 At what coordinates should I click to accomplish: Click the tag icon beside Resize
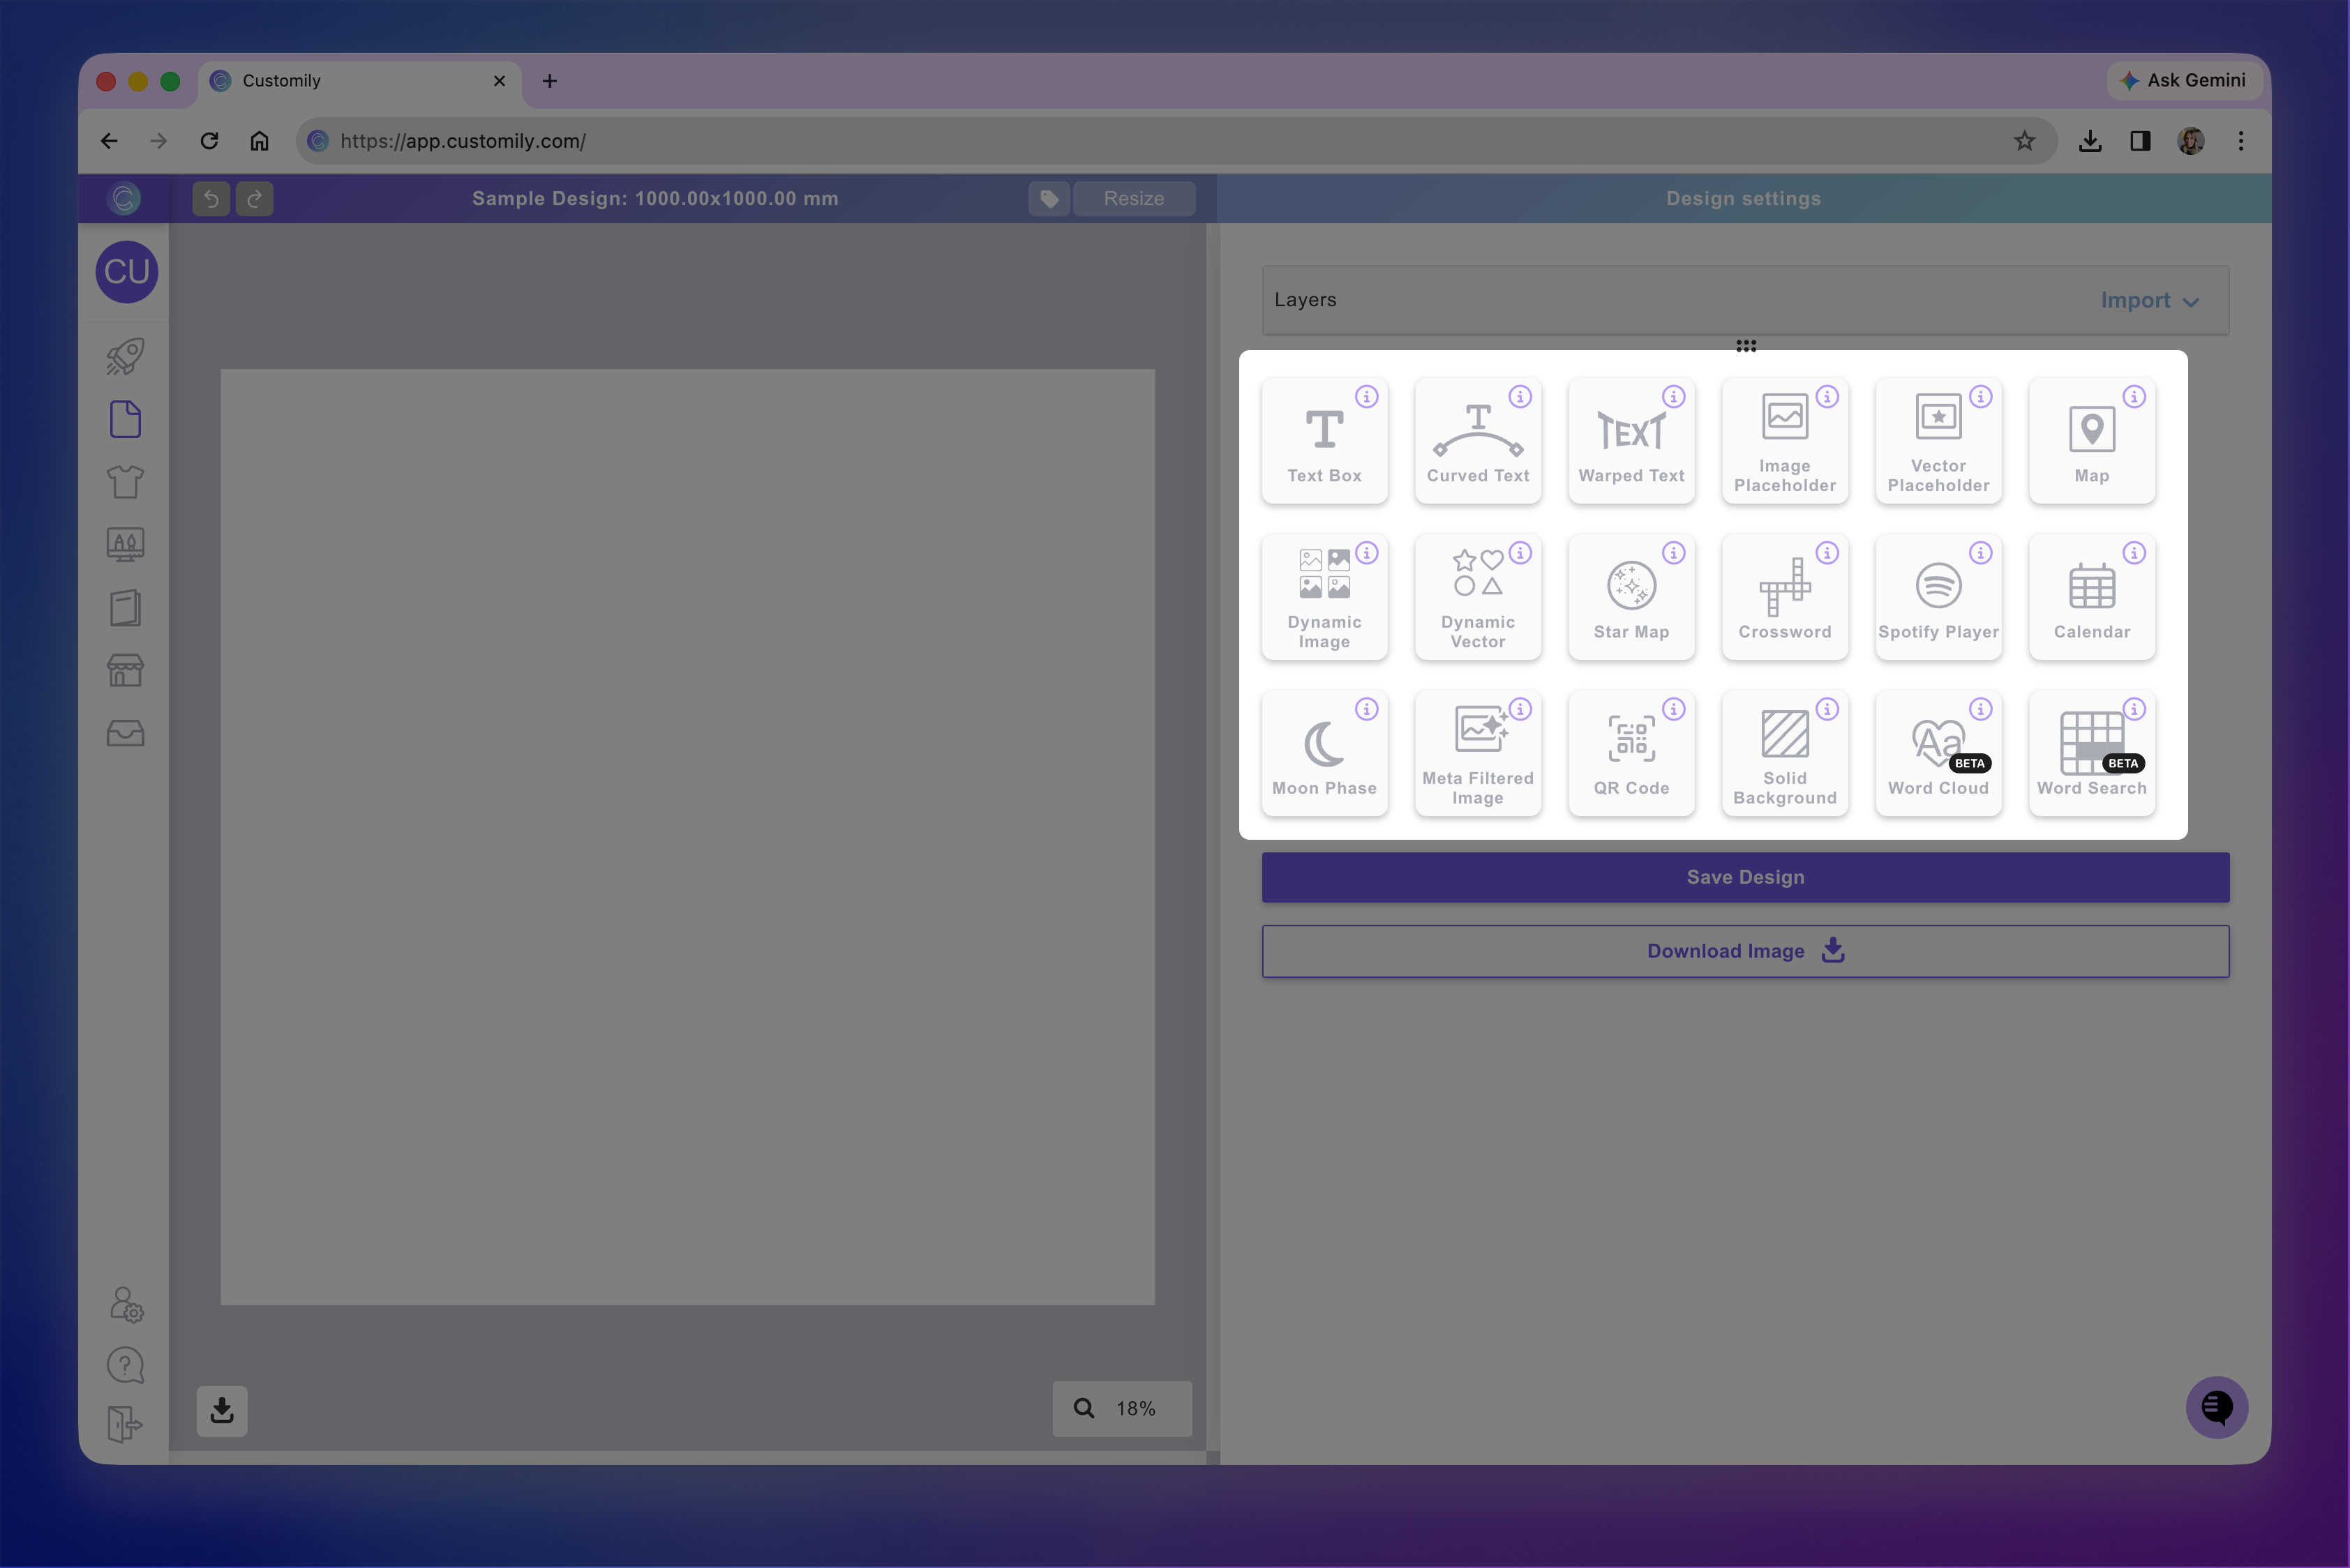click(x=1049, y=199)
